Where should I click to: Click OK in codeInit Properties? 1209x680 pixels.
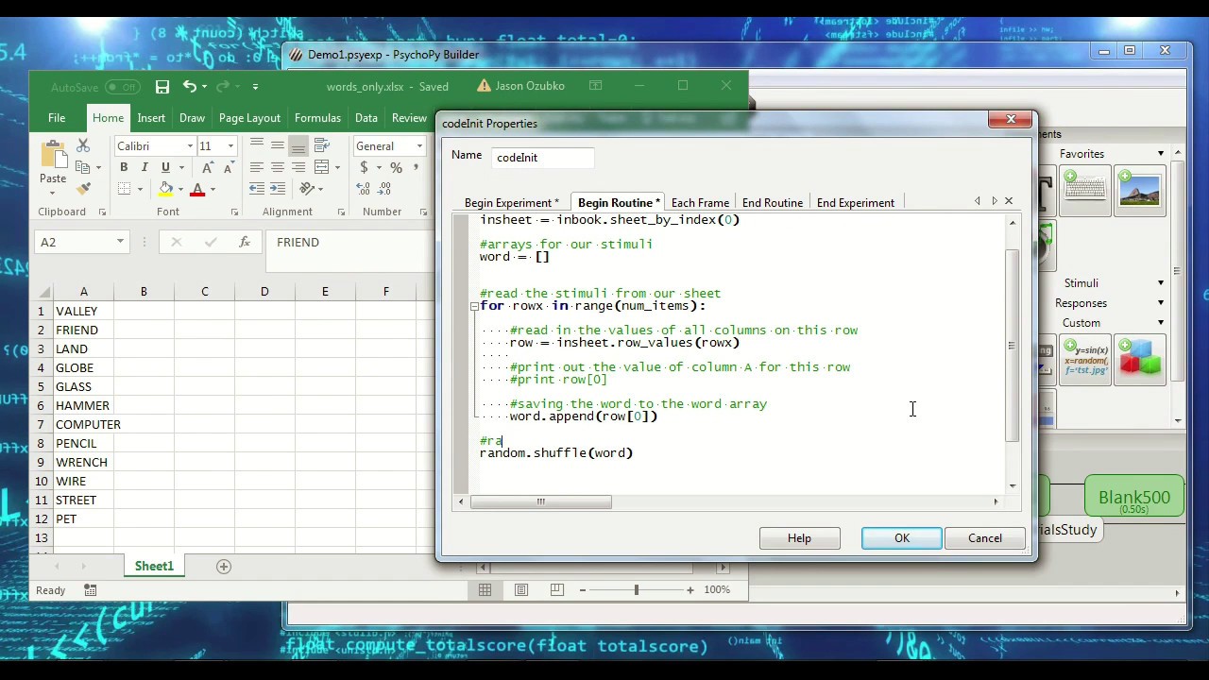[x=902, y=538]
